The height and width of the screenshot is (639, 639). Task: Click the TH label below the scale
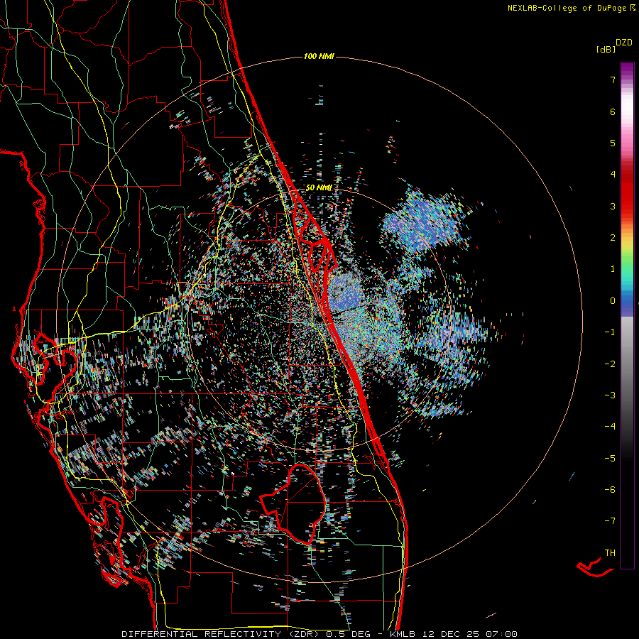point(610,553)
